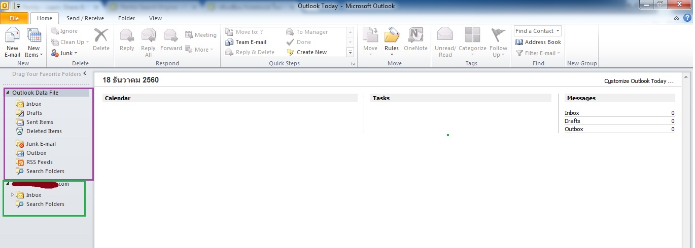Open the Drafts folder
Viewport: 695px width, 248px height.
(34, 113)
